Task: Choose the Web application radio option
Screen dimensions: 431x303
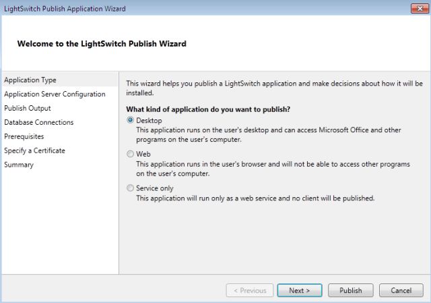Action: coord(131,154)
